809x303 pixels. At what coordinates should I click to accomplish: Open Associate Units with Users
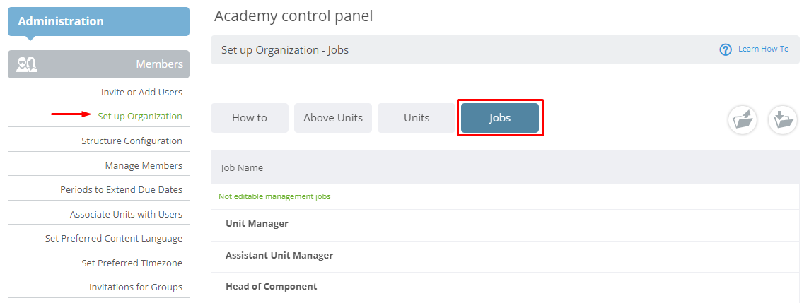(126, 215)
